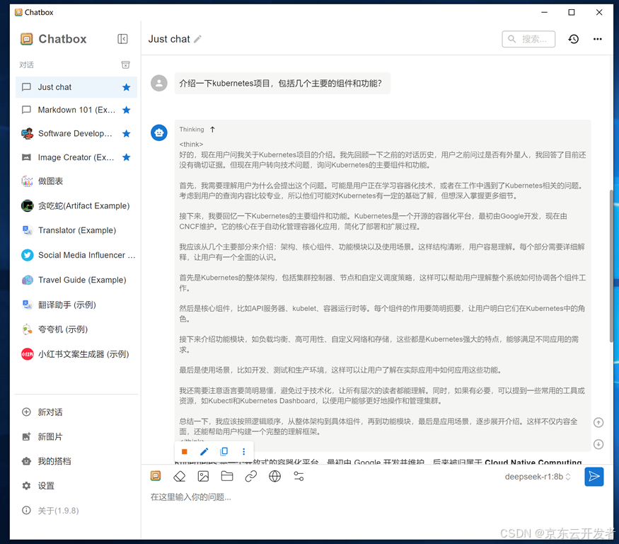This screenshot has width=619, height=544.
Task: Collapse the Thinking section arrow
Action: pyautogui.click(x=212, y=130)
